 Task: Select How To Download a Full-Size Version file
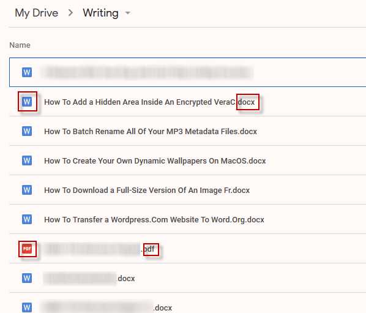point(147,190)
